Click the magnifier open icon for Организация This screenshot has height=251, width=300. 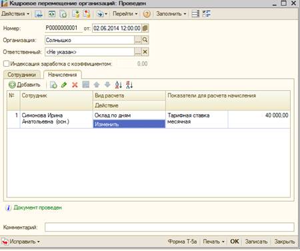[x=145, y=40]
